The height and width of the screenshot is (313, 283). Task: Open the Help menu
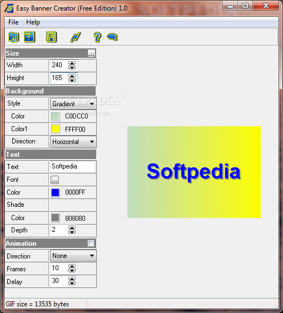33,22
